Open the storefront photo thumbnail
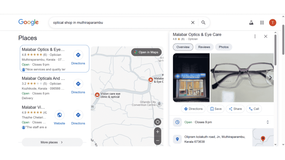 pos(191,78)
